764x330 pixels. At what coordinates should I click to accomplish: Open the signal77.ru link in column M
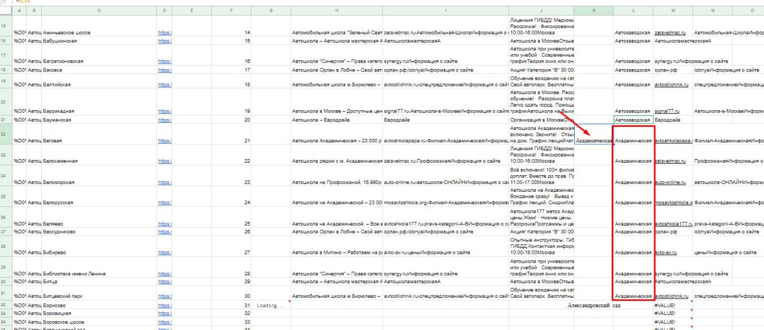tap(667, 111)
